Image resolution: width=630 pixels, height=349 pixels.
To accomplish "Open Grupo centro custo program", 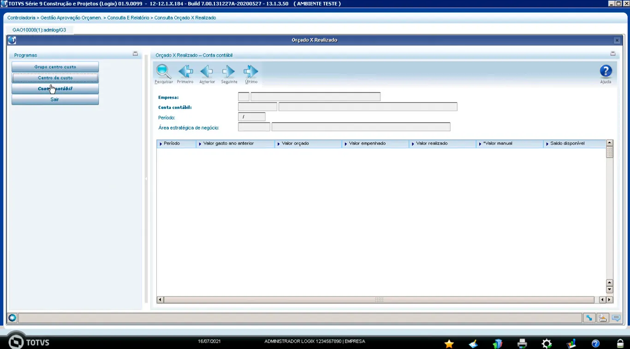I will click(x=55, y=67).
